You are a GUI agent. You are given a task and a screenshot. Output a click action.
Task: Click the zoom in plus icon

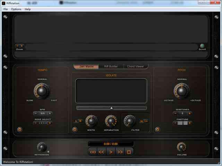click(22, 46)
